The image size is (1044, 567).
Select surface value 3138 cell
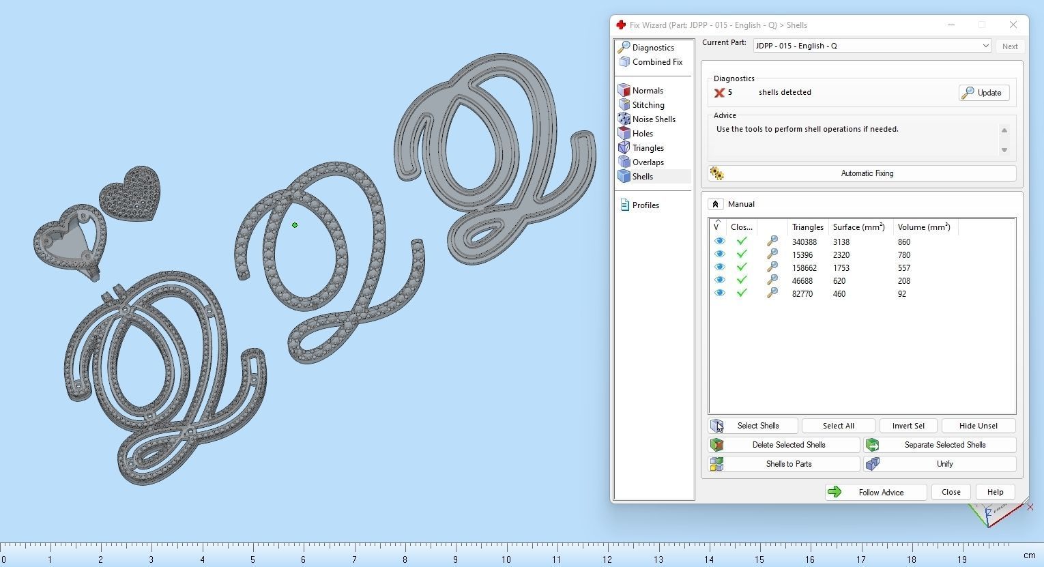[841, 242]
